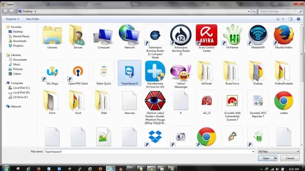Expand the Desktop breadcrumb arrow
Viewport: 305px width, 171px height.
click(35, 11)
